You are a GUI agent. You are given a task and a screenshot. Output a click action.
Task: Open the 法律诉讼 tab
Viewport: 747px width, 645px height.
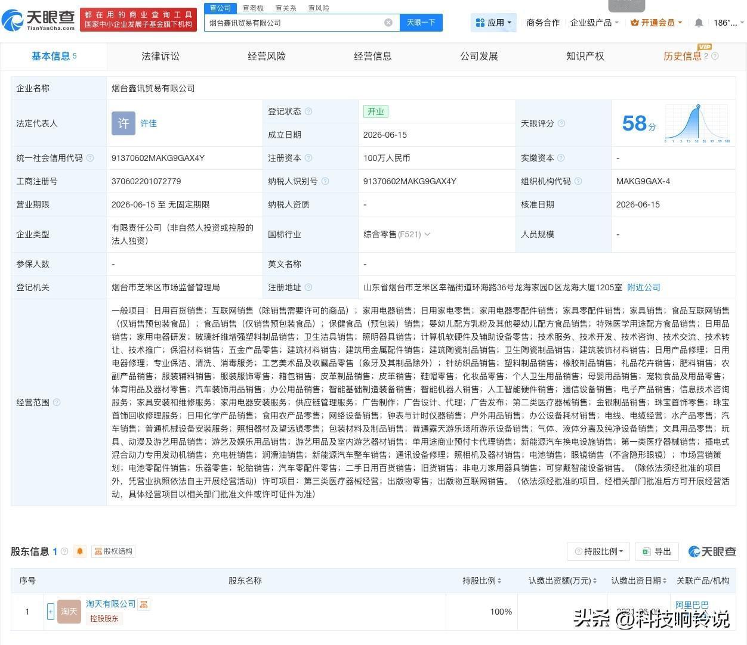coord(160,56)
